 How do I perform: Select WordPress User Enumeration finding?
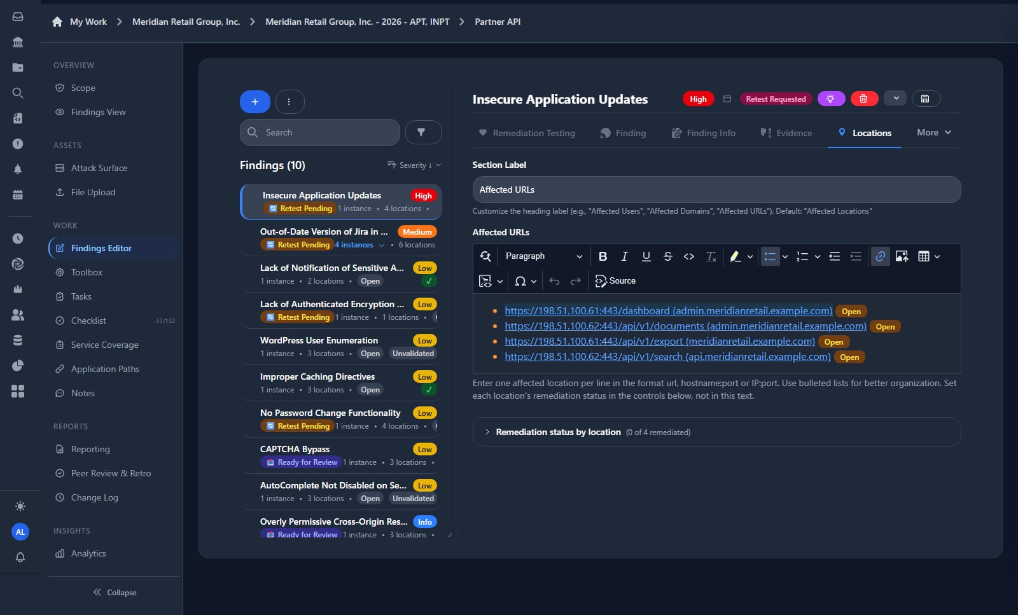(x=341, y=347)
